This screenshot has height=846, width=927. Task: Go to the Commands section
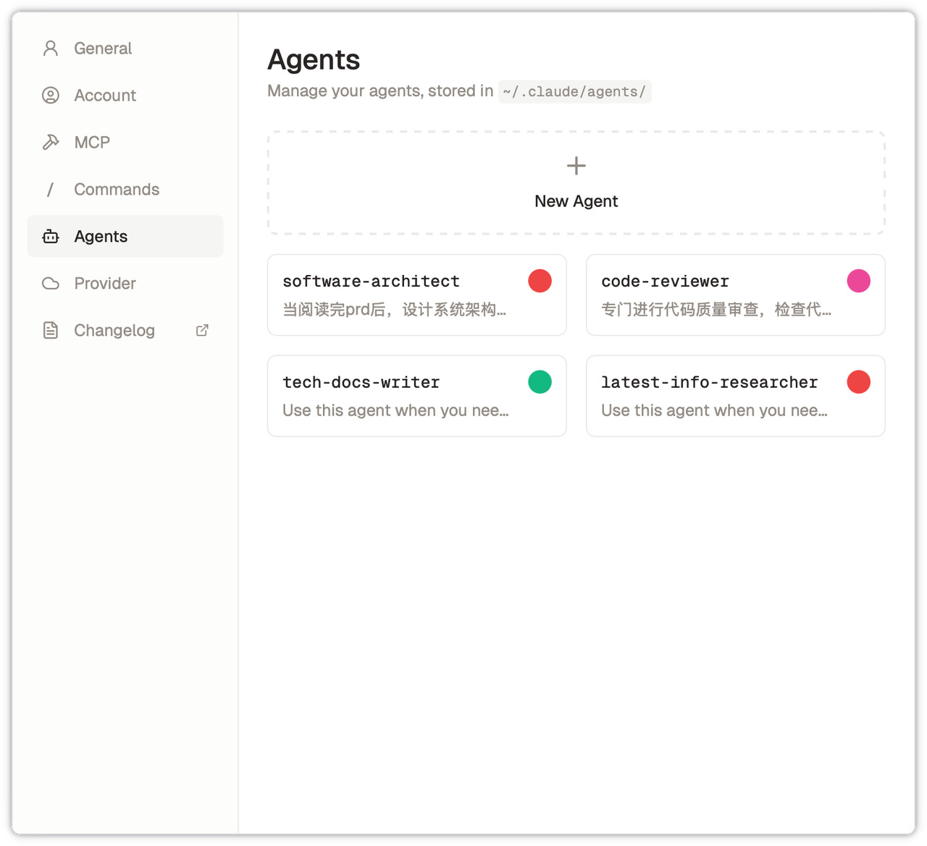pos(117,190)
